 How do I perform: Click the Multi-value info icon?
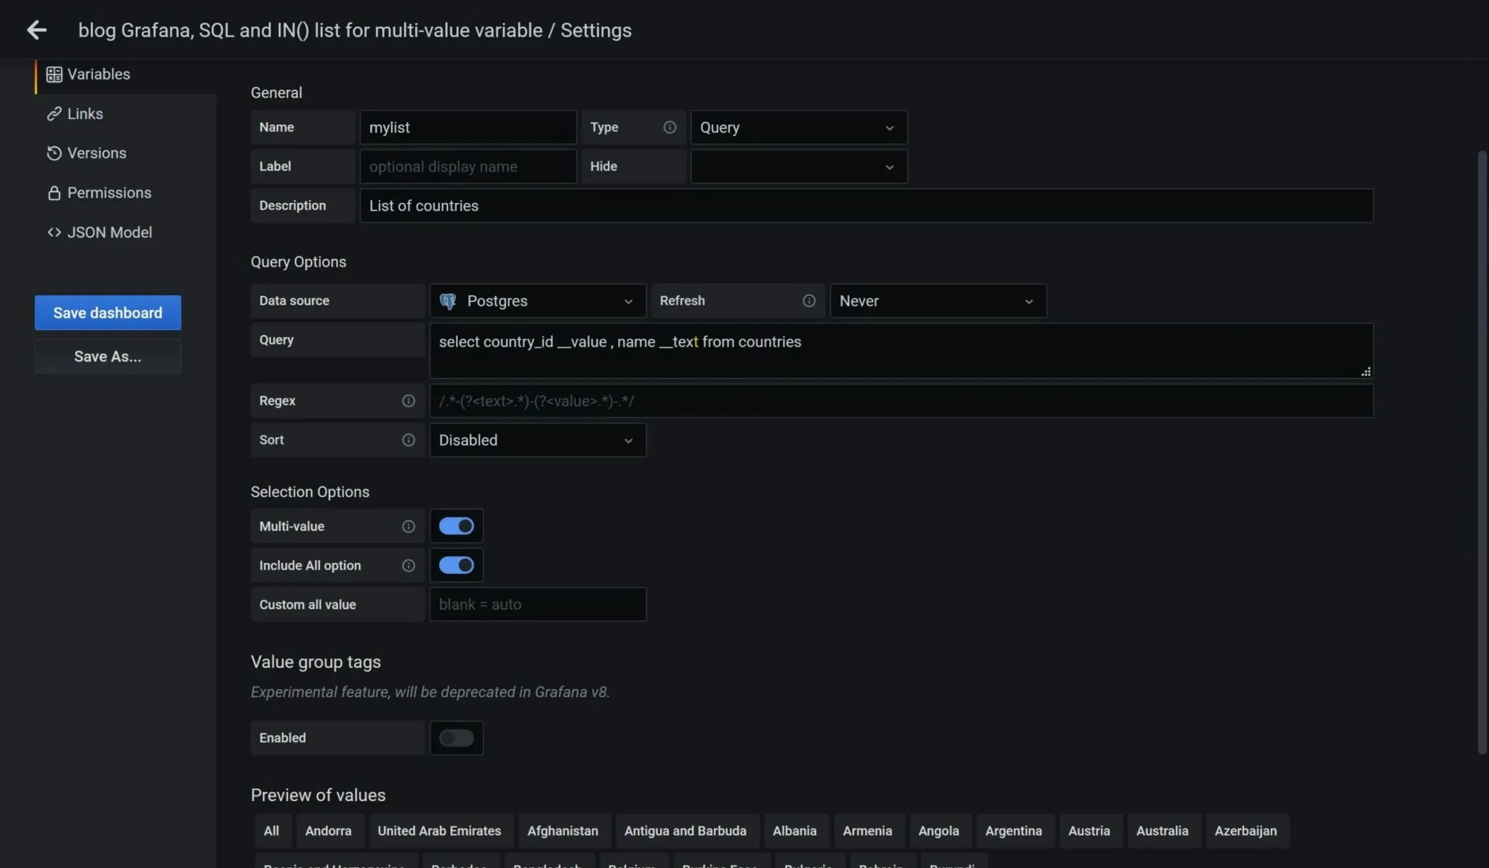tap(409, 526)
